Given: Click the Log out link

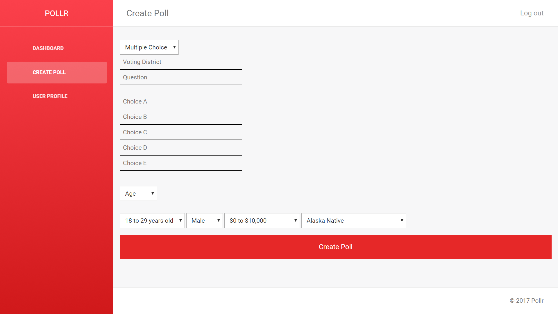Looking at the screenshot, I should pos(532,13).
